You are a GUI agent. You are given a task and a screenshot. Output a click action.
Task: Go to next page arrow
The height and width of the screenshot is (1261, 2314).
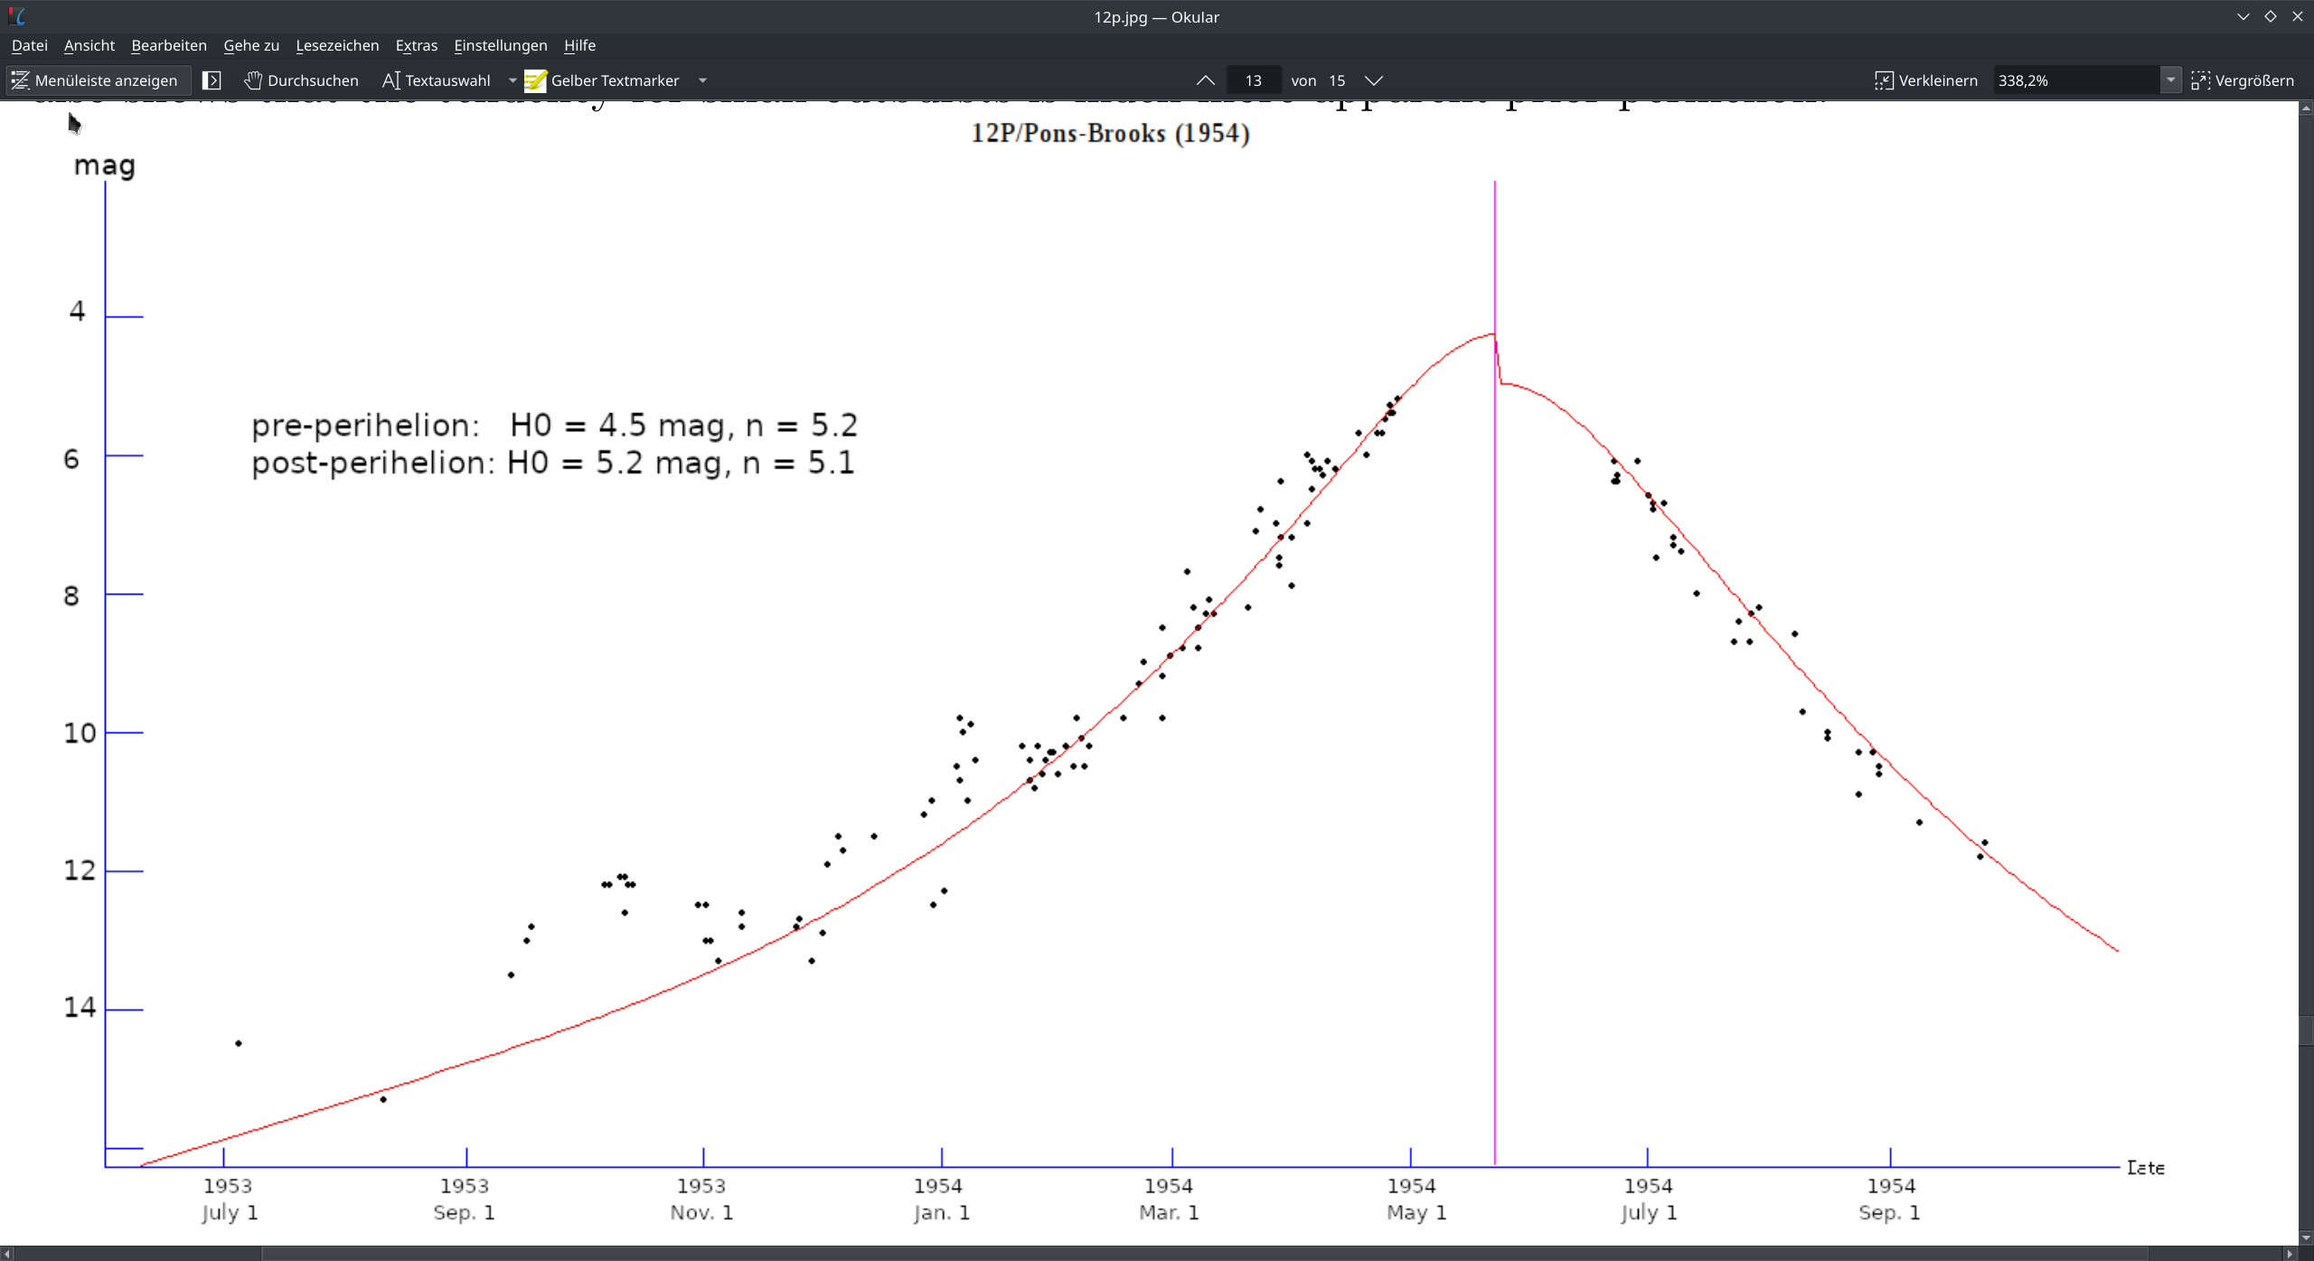pyautogui.click(x=1374, y=80)
